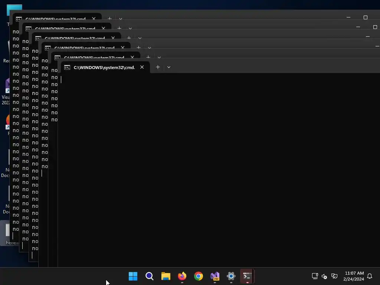Screen dimensions: 380x285
Task: Click the Terminal icon on the taskbar
Action: (x=247, y=276)
